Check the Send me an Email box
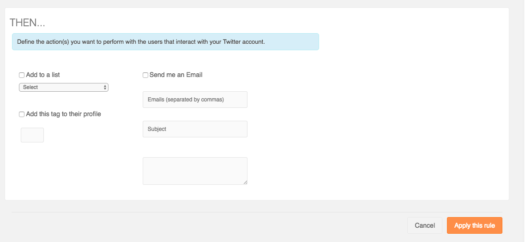Image resolution: width=525 pixels, height=242 pixels. (145, 75)
